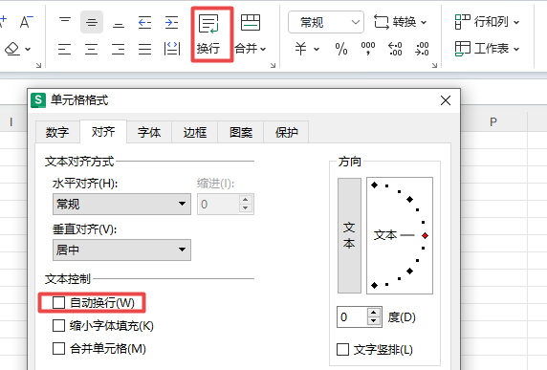Apply currency ¥ format
This screenshot has height=370, width=547.
click(300, 49)
